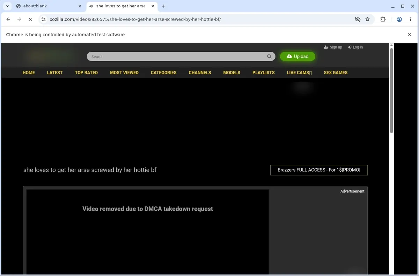Maximize the Chrome window
Image resolution: width=419 pixels, height=276 pixels.
click(403, 6)
